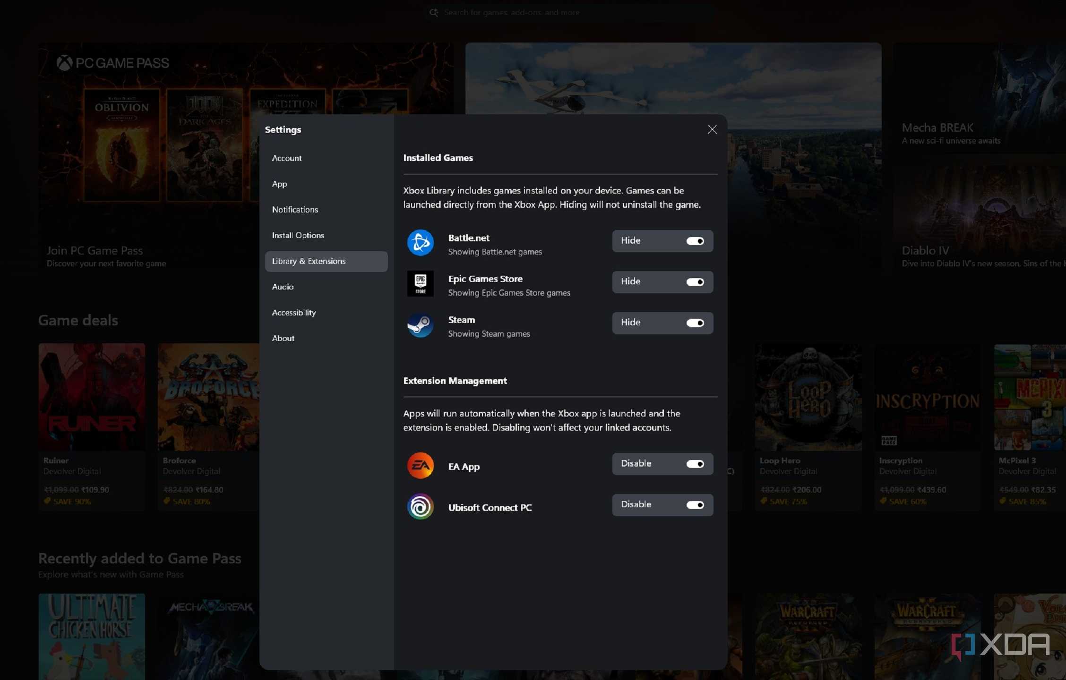Click the search magnifier icon at top
This screenshot has width=1066, height=680.
(433, 13)
